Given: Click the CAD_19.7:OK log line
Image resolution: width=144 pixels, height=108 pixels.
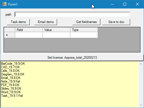Looking at the screenshot, I should coord(10,67).
